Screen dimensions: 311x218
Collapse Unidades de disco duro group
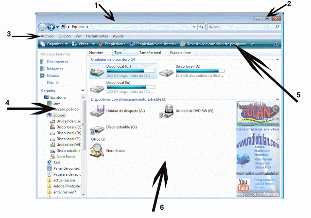point(277,59)
